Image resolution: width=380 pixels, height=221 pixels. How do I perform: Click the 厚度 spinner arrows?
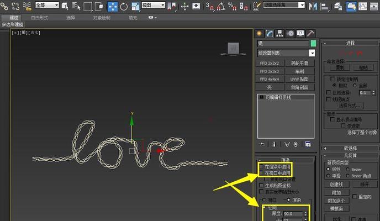(305, 214)
